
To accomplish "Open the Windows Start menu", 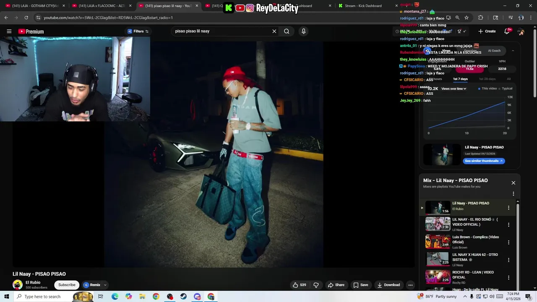I will coord(6,297).
